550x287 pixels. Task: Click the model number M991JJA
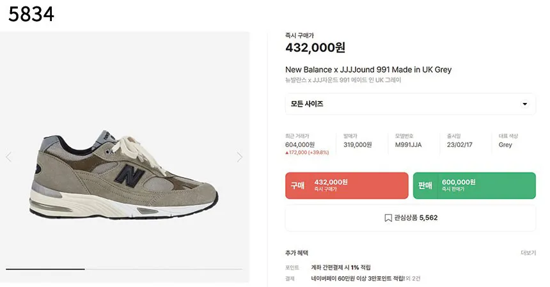tap(407, 145)
